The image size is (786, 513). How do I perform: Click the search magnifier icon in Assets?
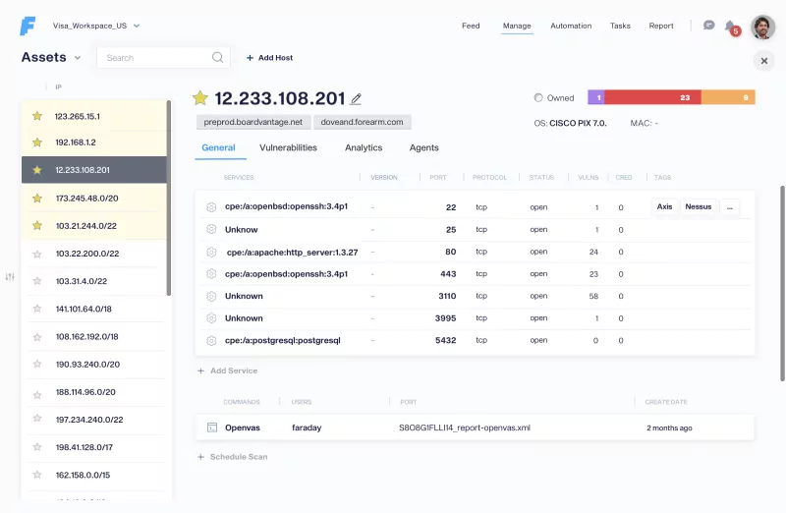tap(217, 58)
